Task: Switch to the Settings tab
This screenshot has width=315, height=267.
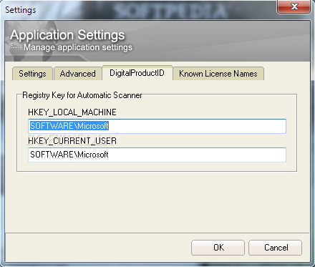Action: tap(32, 74)
